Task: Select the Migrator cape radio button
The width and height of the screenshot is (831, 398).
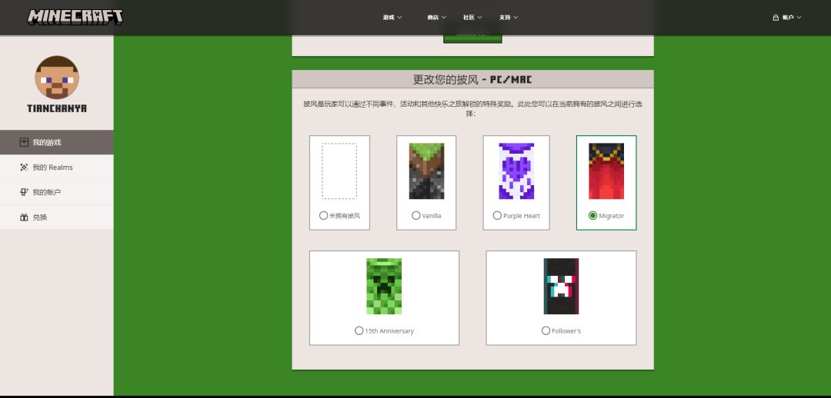Action: (x=592, y=215)
